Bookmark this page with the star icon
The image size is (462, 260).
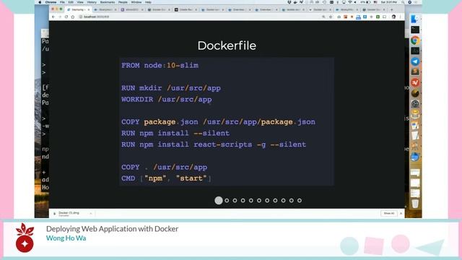pyautogui.click(x=331, y=17)
